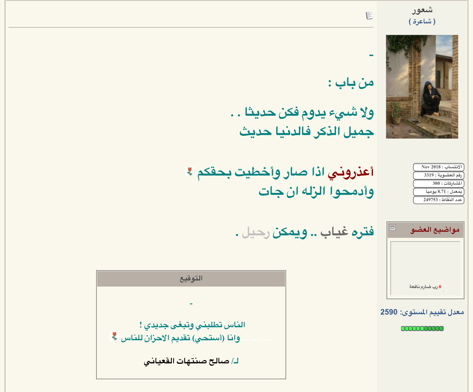Image resolution: width=473 pixels, height=392 pixels.
Task: Click the (شاعرة) user title
Action: (422, 21)
